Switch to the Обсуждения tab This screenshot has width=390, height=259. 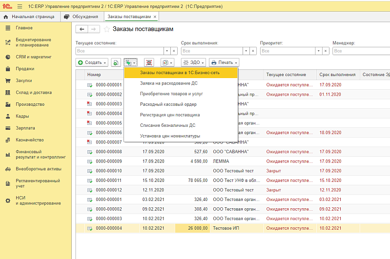pos(81,17)
